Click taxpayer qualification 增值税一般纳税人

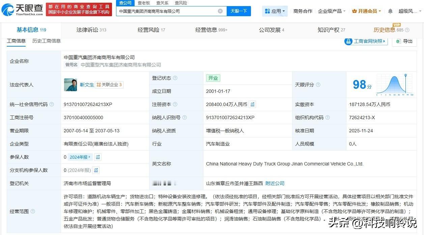tap(225, 131)
